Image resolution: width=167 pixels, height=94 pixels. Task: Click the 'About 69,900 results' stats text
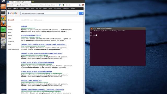(x=32, y=20)
